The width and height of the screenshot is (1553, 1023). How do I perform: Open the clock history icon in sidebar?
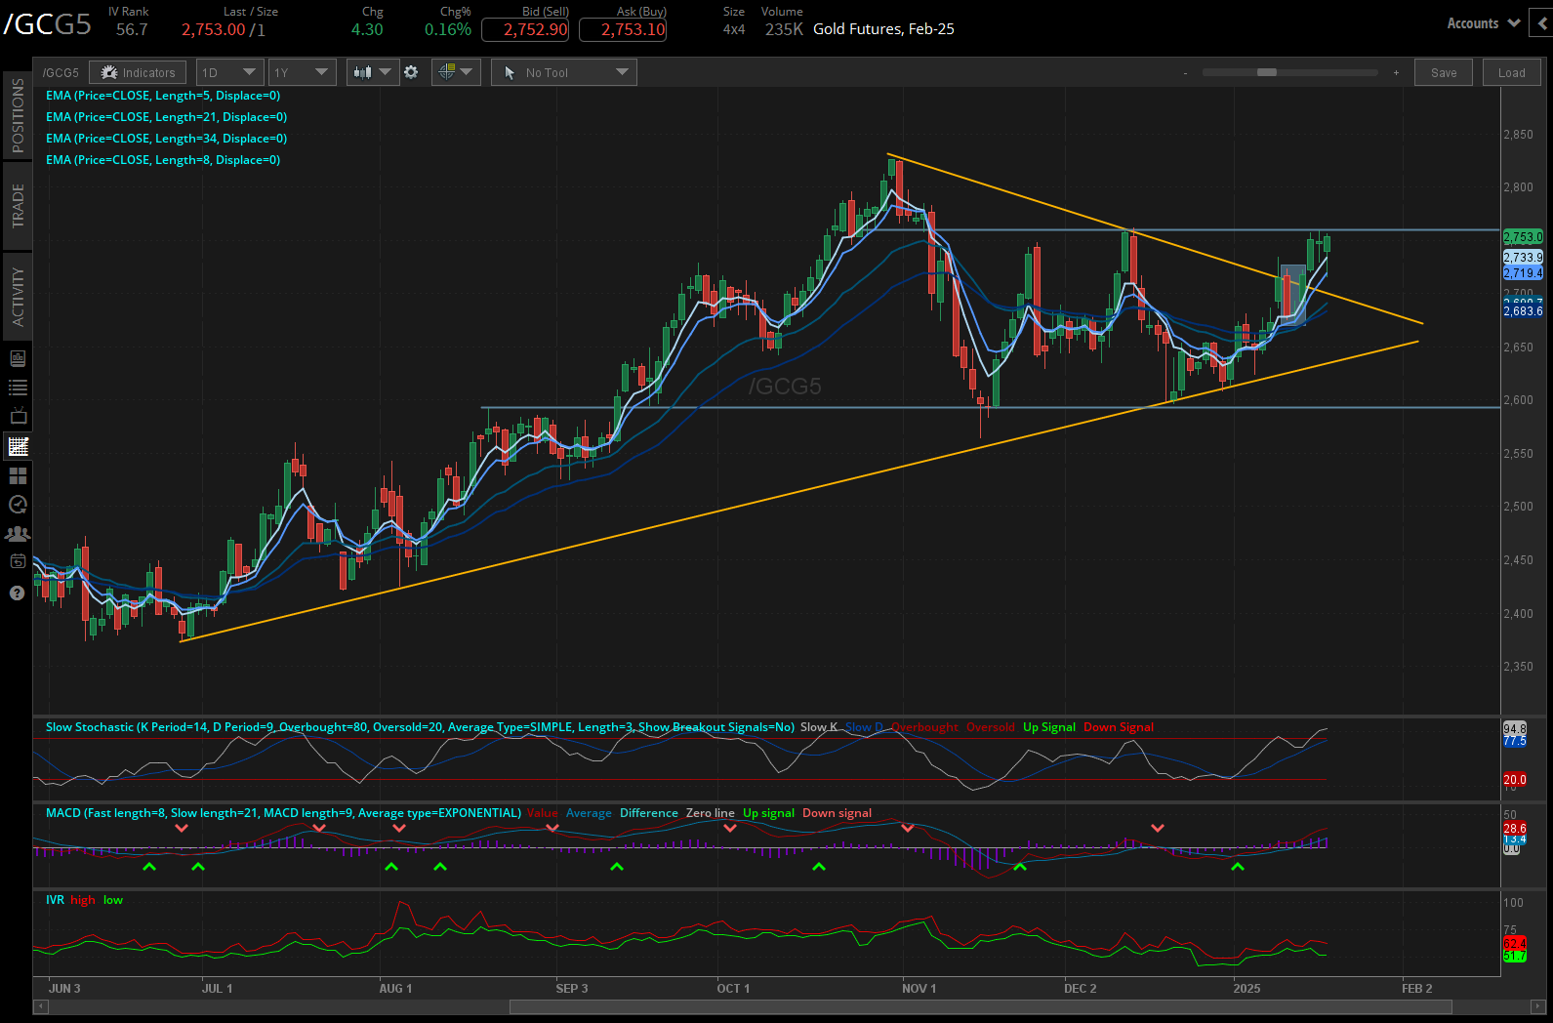pos(18,505)
